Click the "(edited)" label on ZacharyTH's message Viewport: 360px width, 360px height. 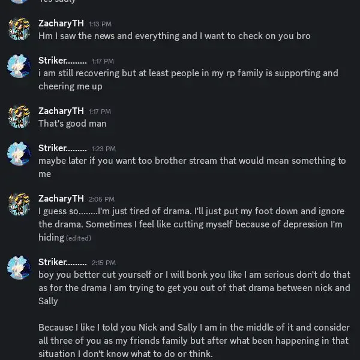(x=79, y=238)
